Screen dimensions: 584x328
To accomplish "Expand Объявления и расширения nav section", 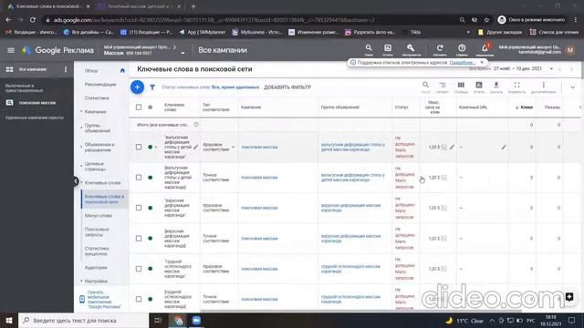I will click(81, 147).
